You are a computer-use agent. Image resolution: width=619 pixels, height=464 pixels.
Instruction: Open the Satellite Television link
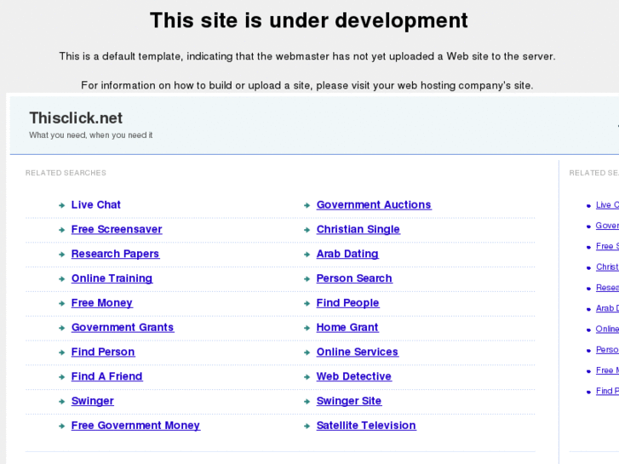point(366,425)
